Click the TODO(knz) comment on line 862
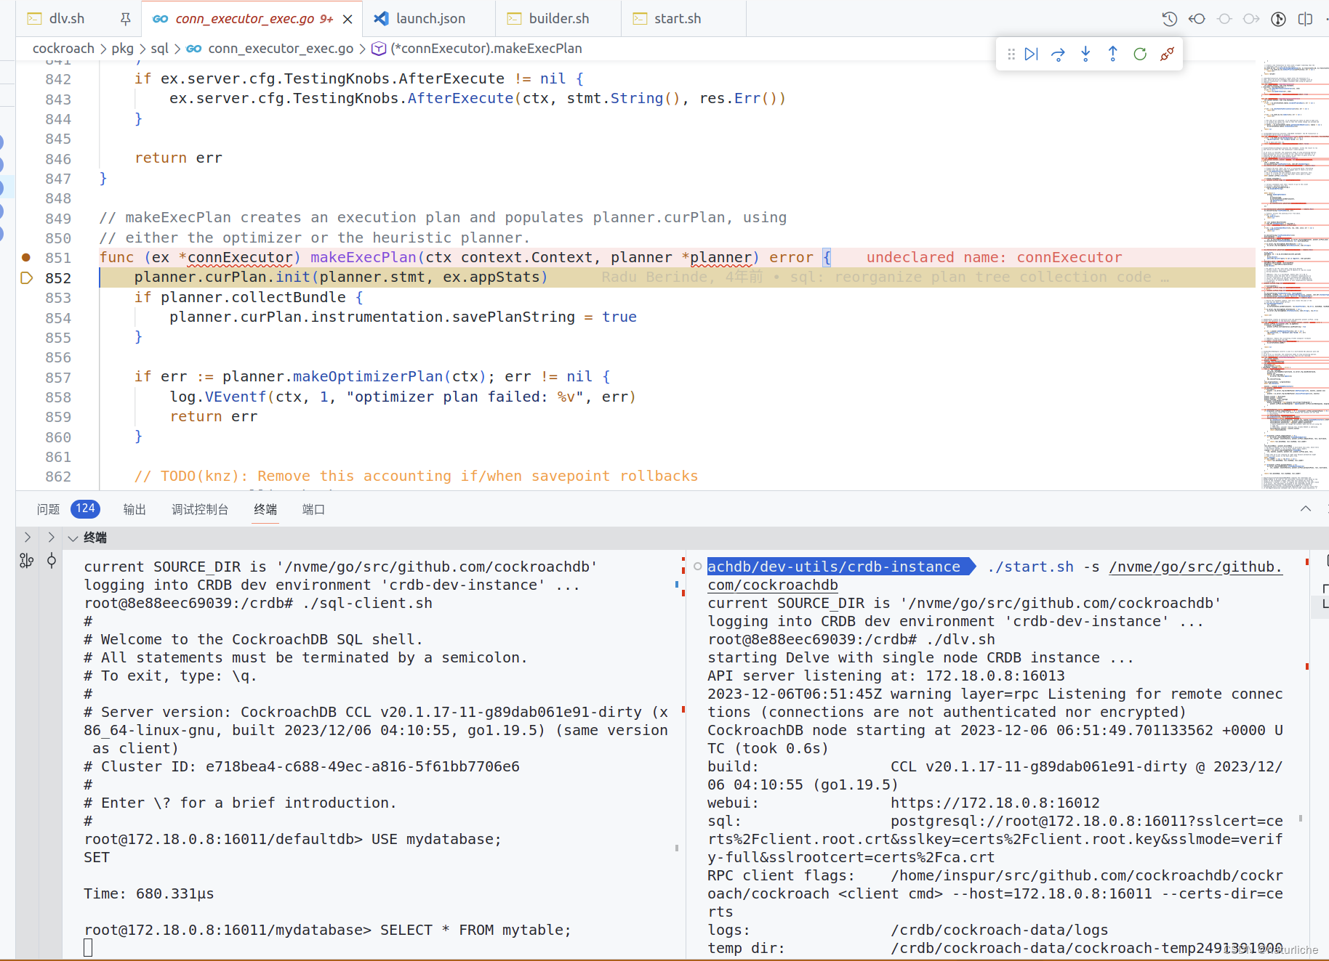1329x961 pixels. [x=416, y=476]
